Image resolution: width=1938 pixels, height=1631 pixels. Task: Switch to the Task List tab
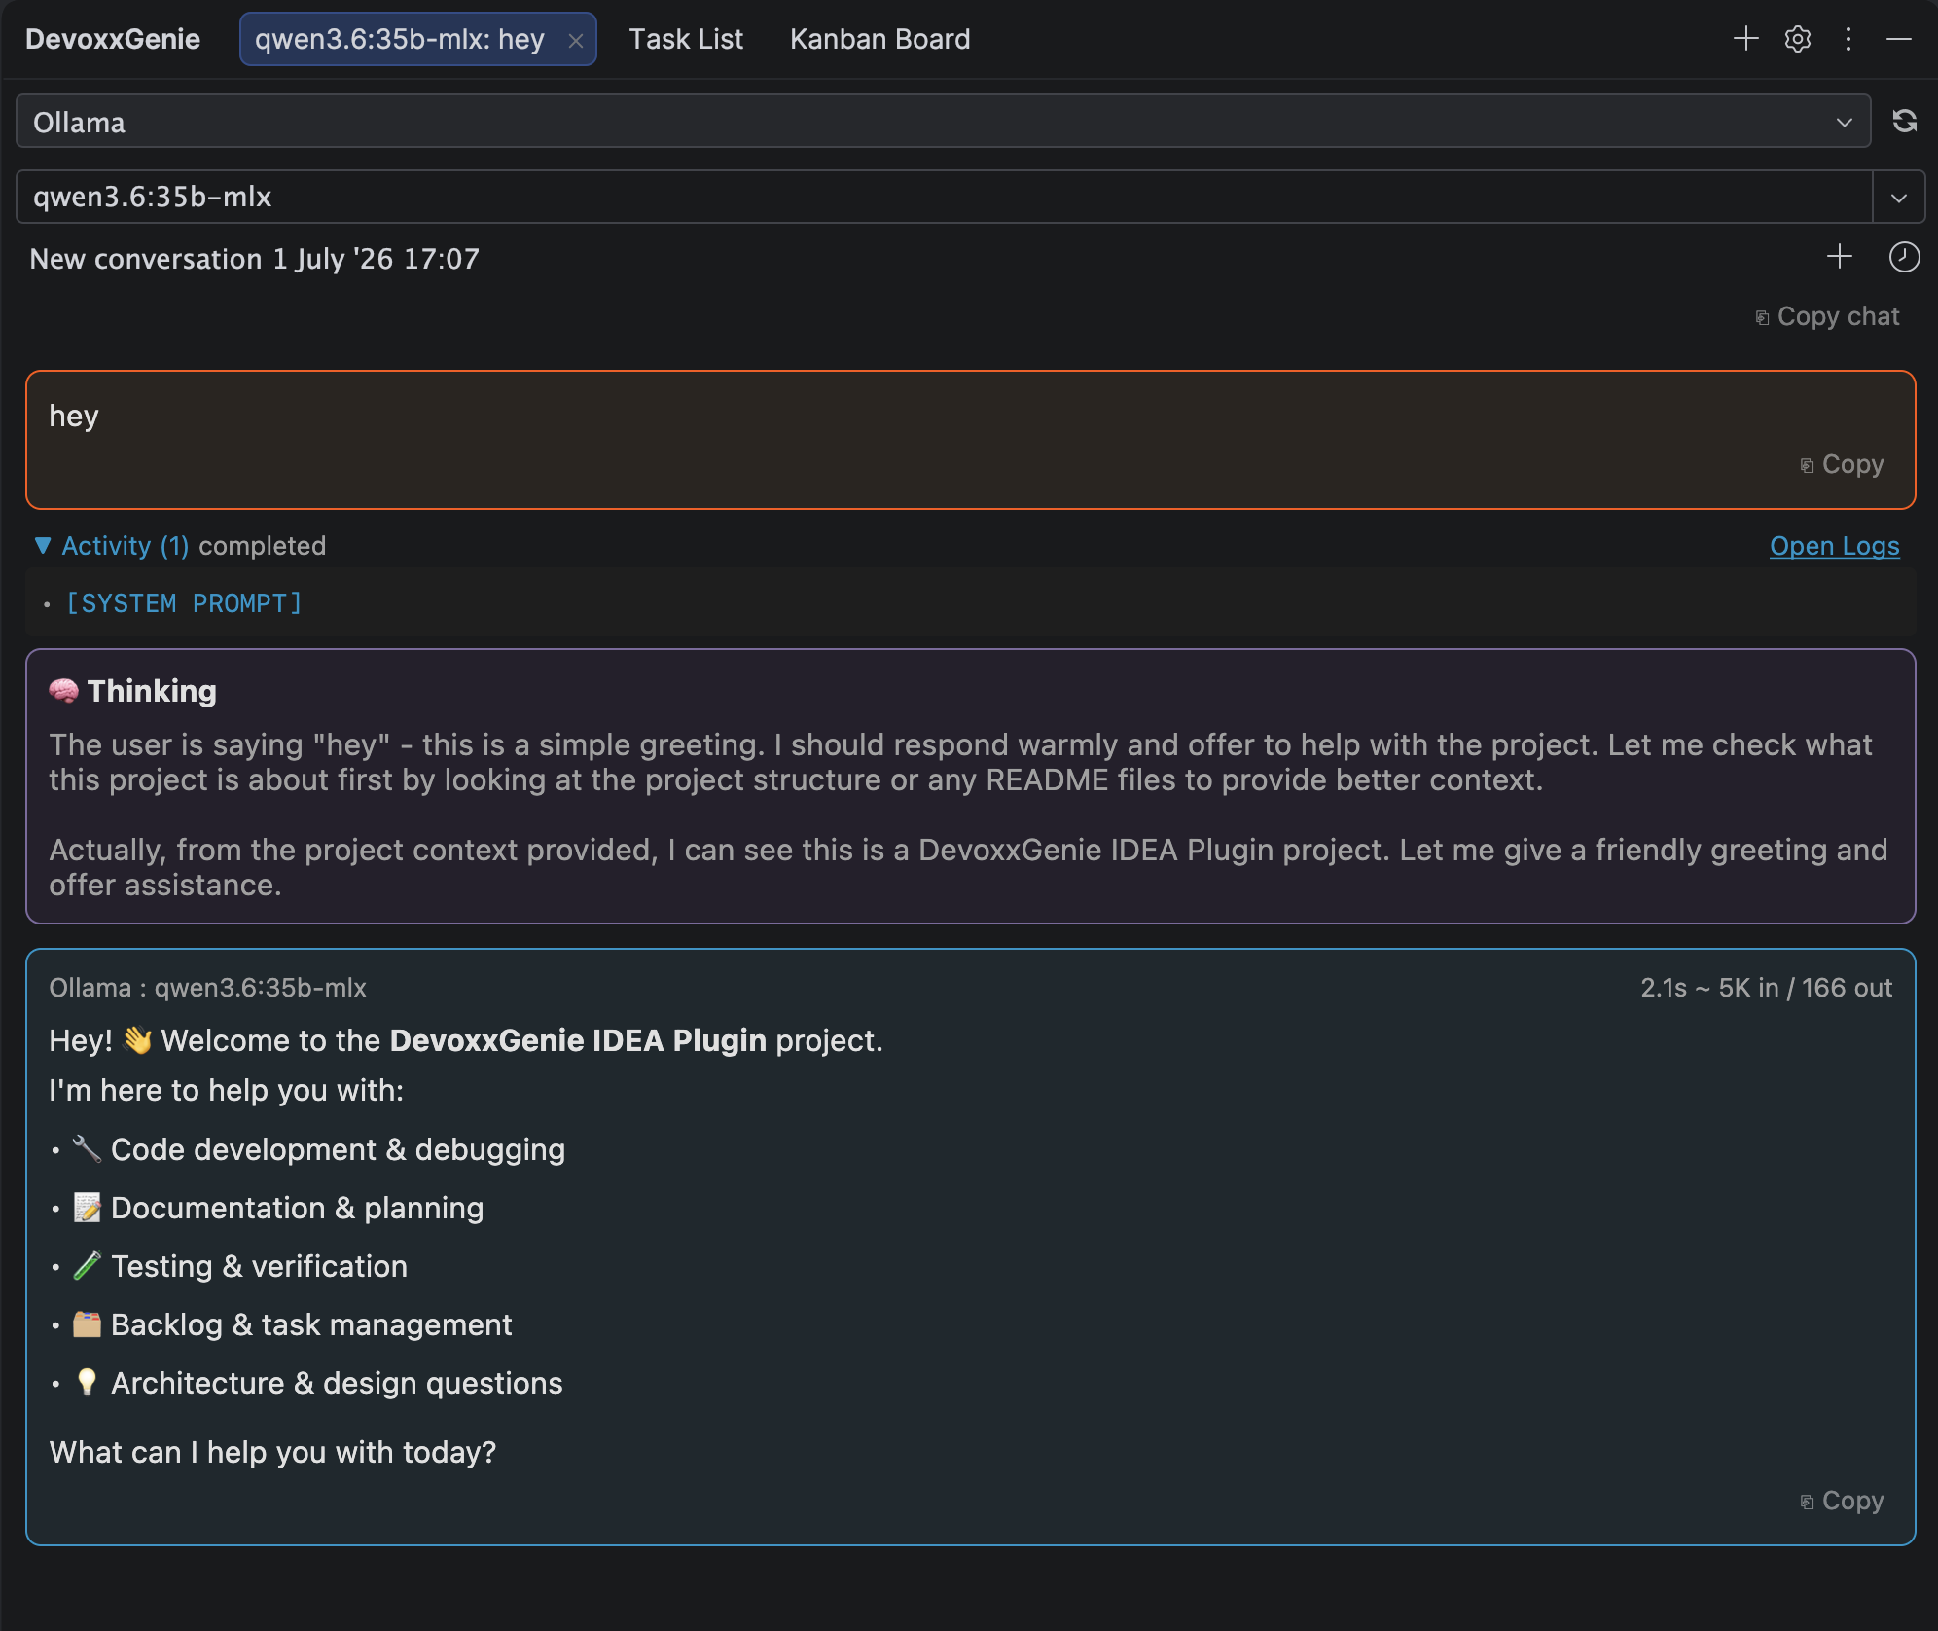click(686, 39)
